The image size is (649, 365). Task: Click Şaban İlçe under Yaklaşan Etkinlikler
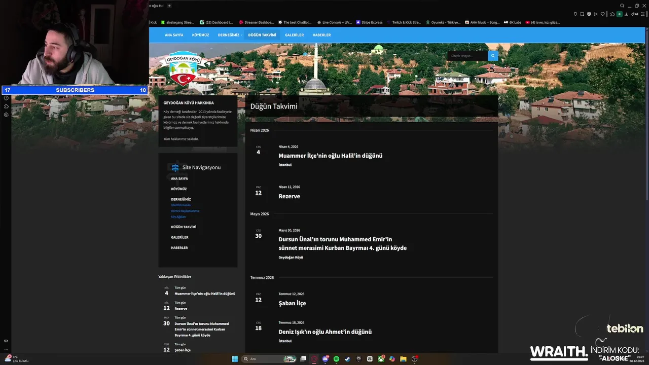(183, 350)
